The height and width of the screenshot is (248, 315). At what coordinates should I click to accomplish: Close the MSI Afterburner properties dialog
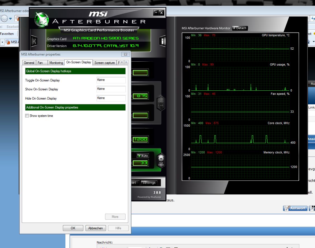pos(125,54)
